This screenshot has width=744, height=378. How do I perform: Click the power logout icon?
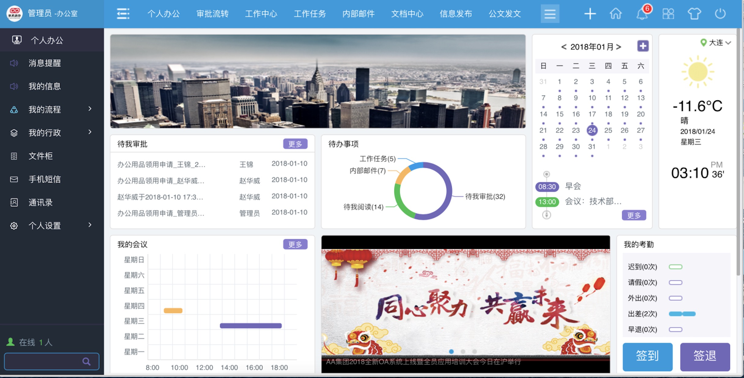tap(720, 14)
